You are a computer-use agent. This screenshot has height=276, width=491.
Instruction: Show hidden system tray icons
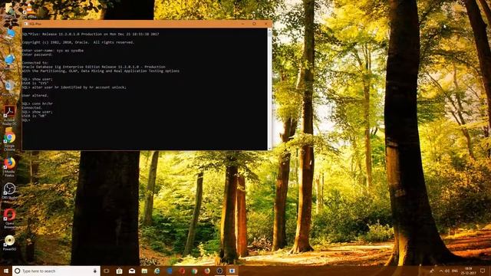pos(441,271)
